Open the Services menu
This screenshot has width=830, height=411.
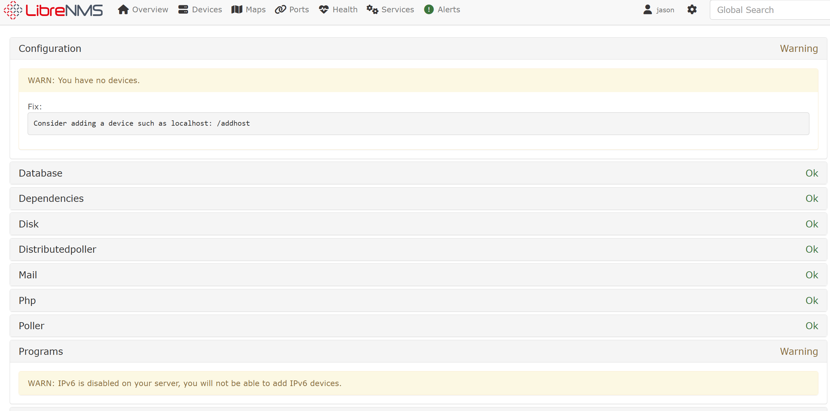coord(398,10)
